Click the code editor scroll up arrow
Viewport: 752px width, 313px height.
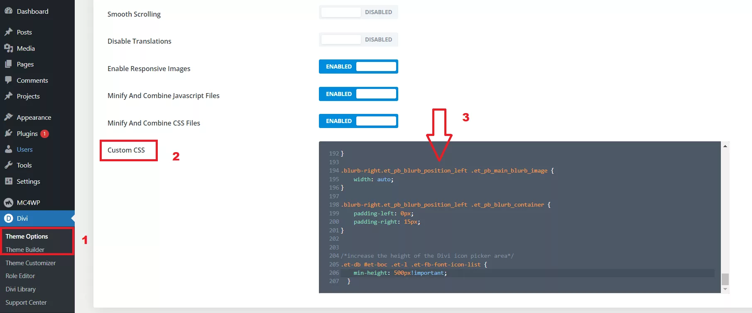coord(725,146)
